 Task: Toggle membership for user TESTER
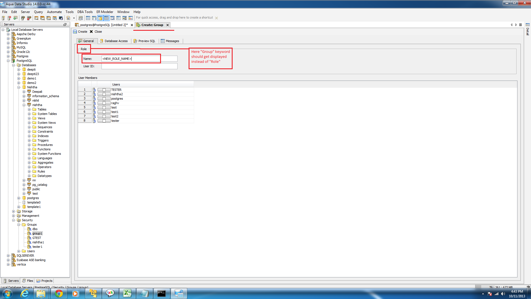pyautogui.click(x=104, y=90)
